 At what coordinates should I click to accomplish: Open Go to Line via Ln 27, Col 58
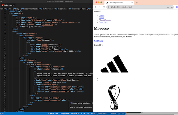tap(64, 113)
